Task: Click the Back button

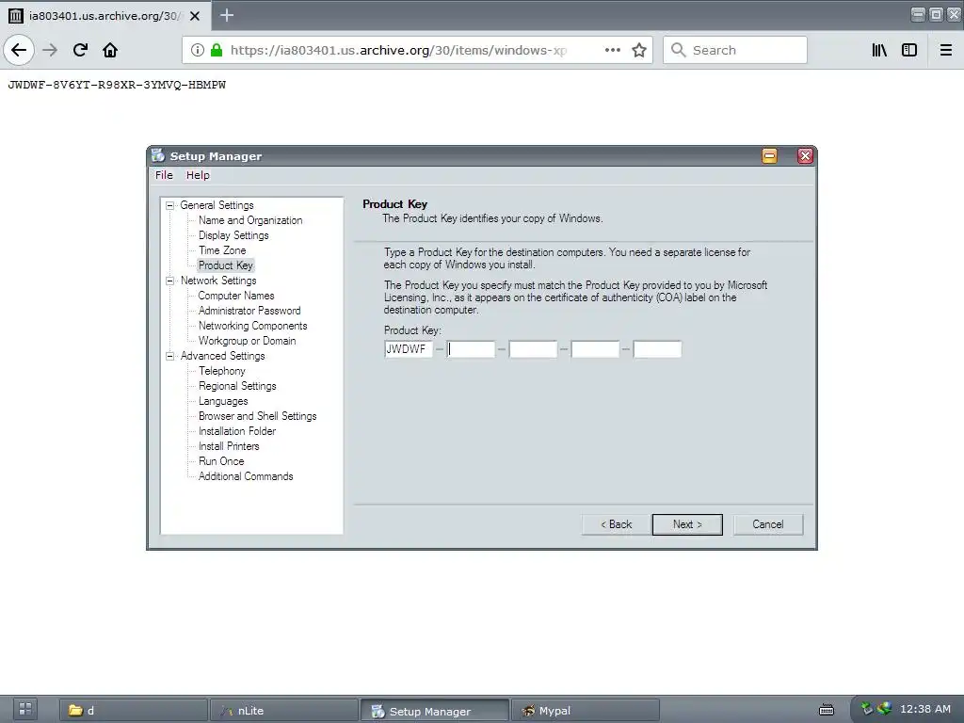Action: [616, 524]
